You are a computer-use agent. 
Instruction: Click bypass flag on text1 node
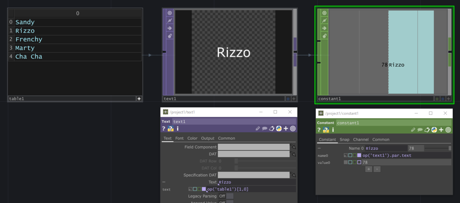point(169,20)
